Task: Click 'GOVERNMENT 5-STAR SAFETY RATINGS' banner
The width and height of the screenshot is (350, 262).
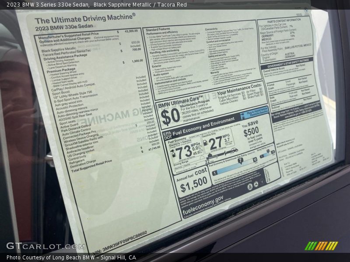Action: tap(288, 63)
